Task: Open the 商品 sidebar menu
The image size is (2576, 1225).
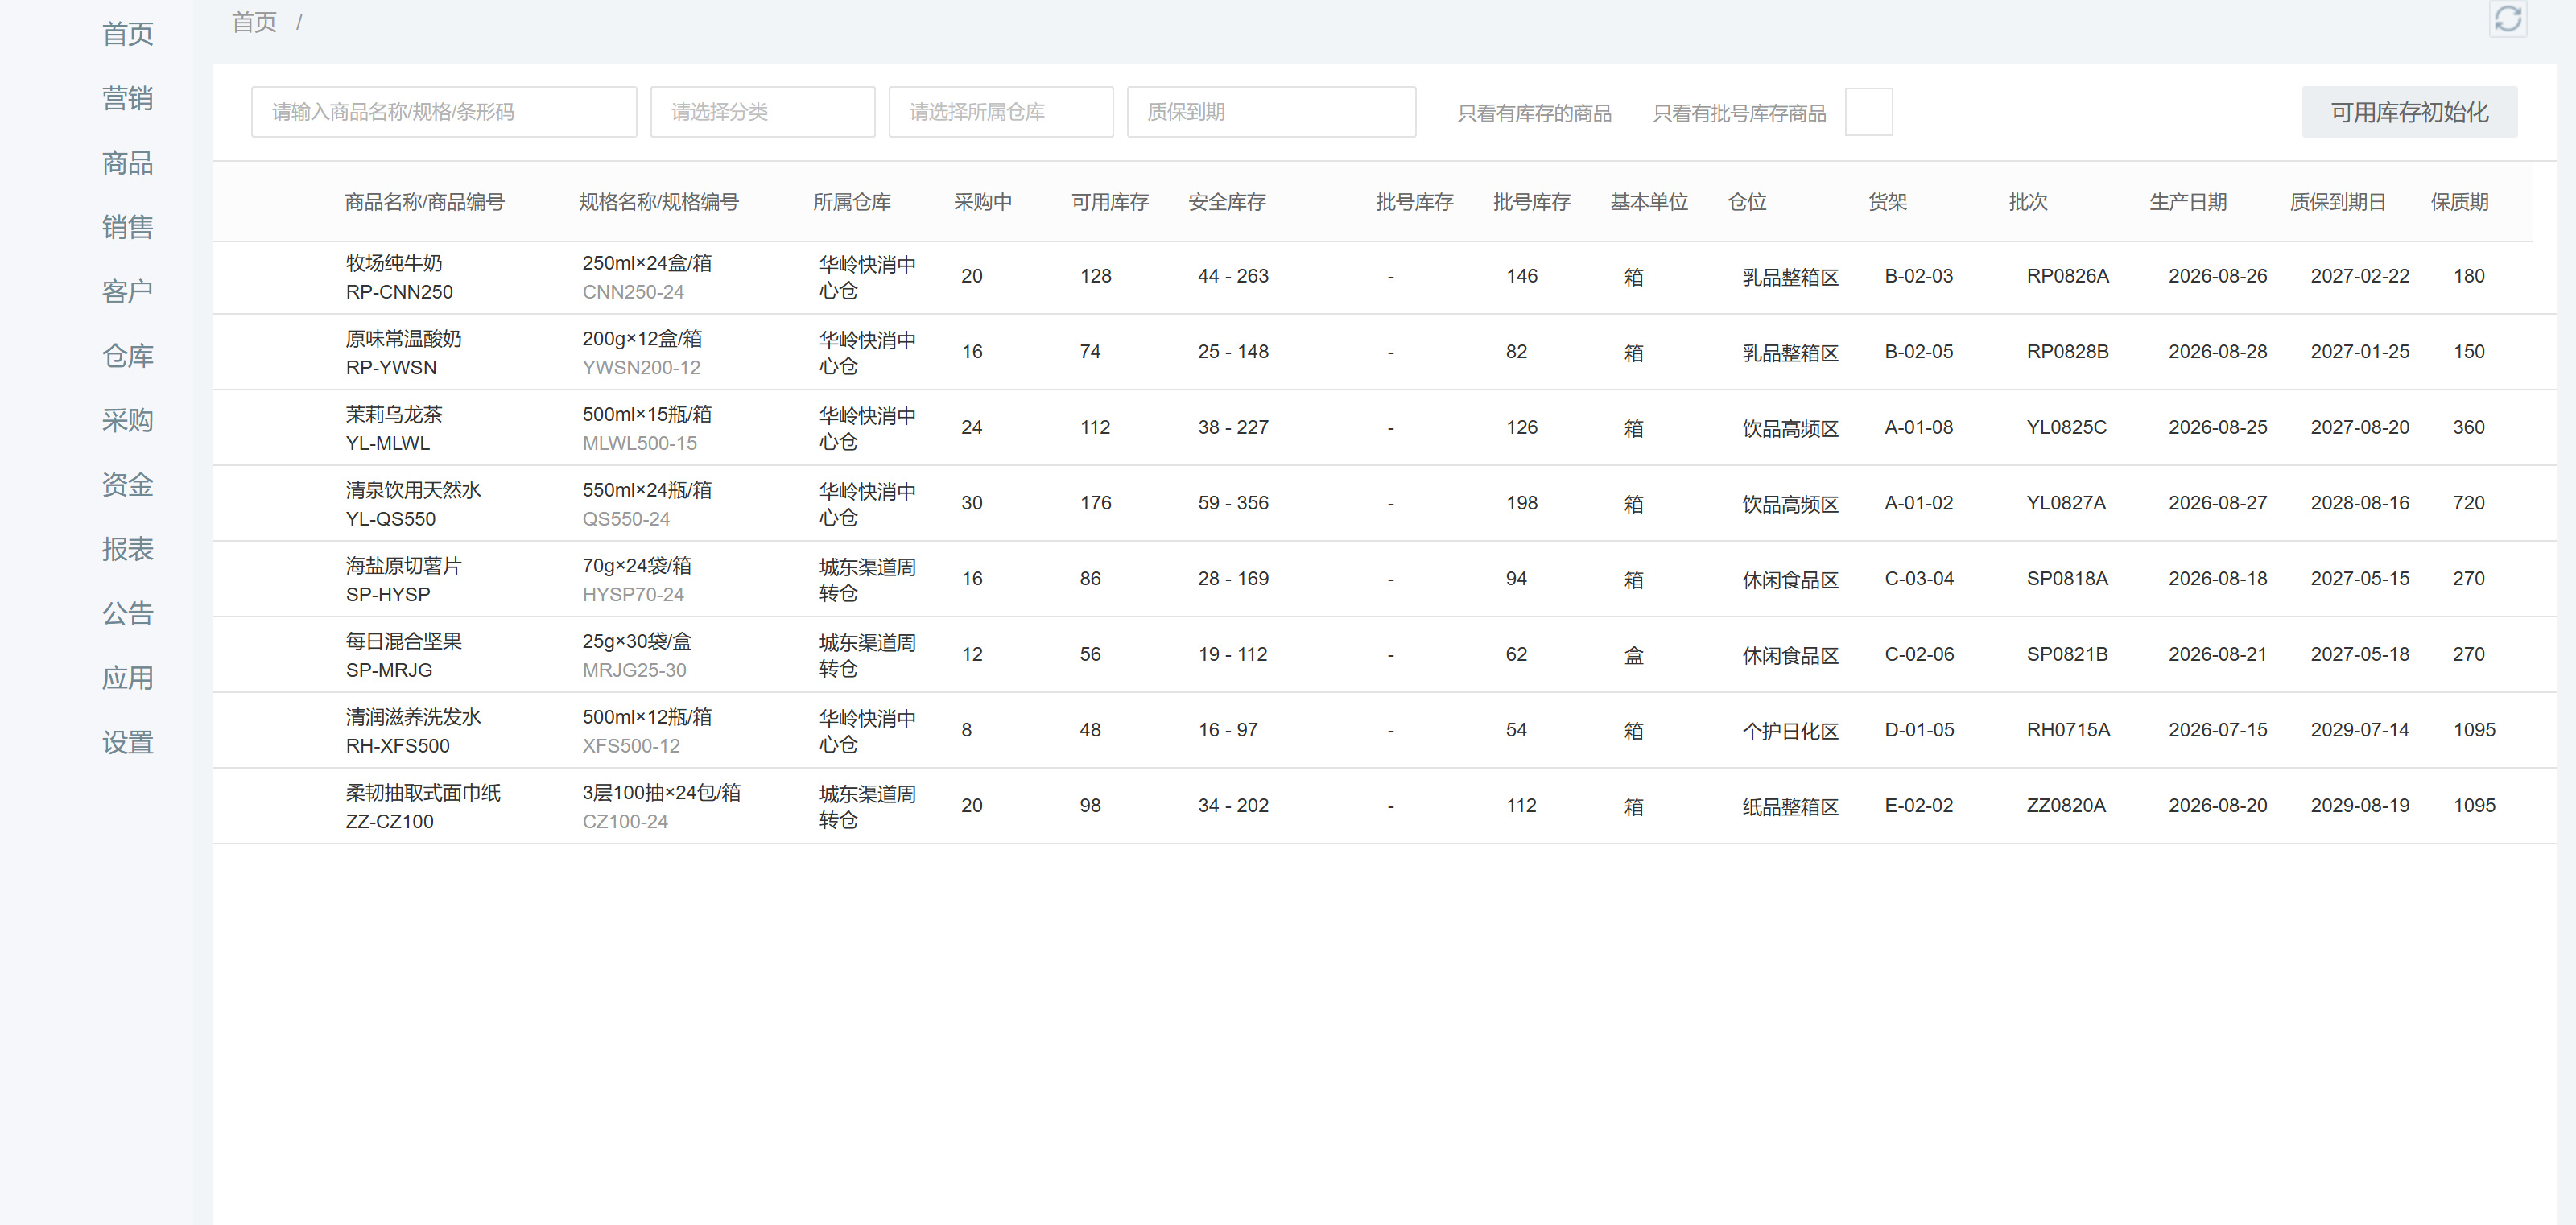Action: click(127, 163)
